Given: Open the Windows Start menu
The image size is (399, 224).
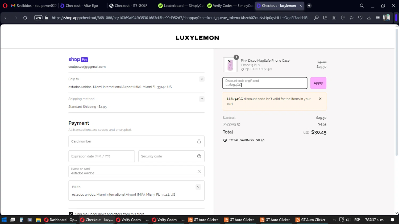Looking at the screenshot, I should (4, 220).
